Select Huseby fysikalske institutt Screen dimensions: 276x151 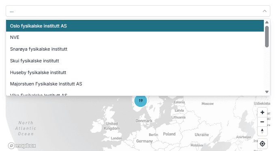click(x=135, y=72)
